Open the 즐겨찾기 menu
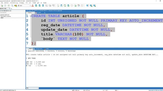This screenshot has width=163, height=91. click(x=6, y=3)
